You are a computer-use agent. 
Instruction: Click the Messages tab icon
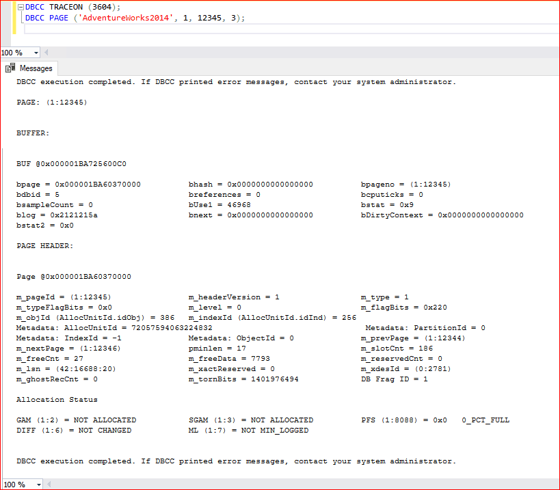click(11, 68)
